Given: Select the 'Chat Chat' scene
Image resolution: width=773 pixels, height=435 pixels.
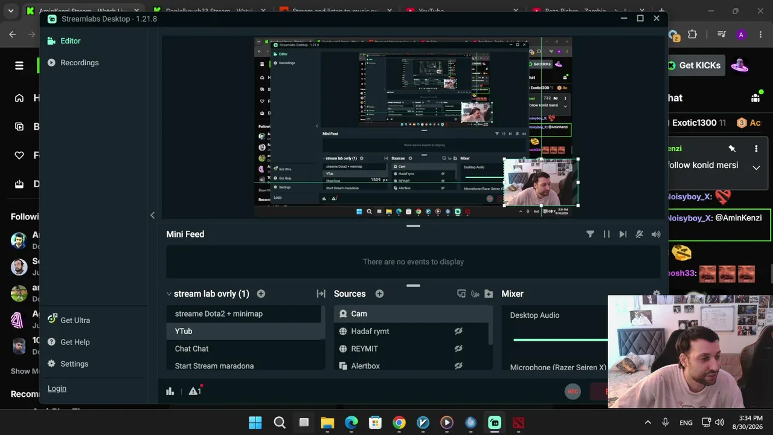Looking at the screenshot, I should pos(245,349).
